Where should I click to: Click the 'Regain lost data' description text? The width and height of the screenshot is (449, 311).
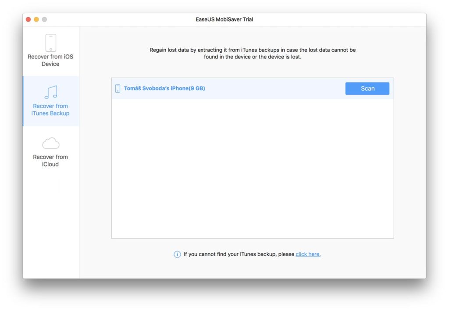[x=253, y=53]
